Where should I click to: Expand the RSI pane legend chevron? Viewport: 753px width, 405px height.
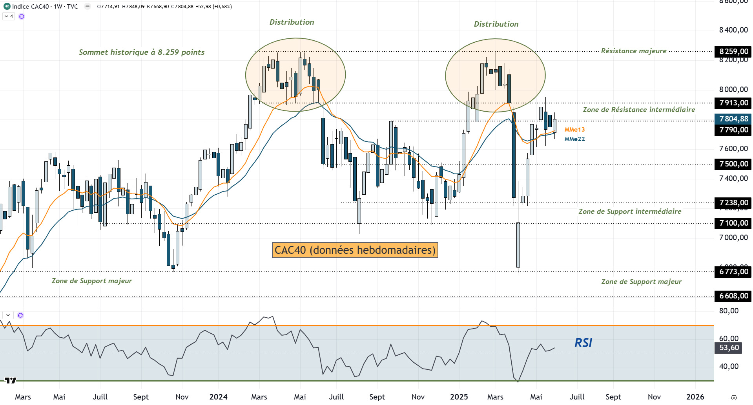point(8,315)
